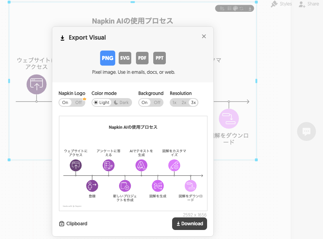
Task: Copy visual with Clipboard button
Action: 73,224
